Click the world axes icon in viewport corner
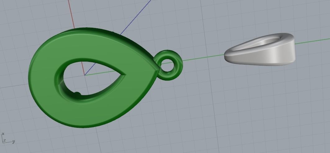This screenshot has height=153, width=330. 8,138
